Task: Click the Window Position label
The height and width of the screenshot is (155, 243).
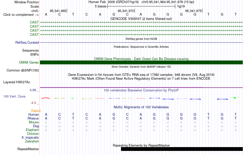Action: 27,2
